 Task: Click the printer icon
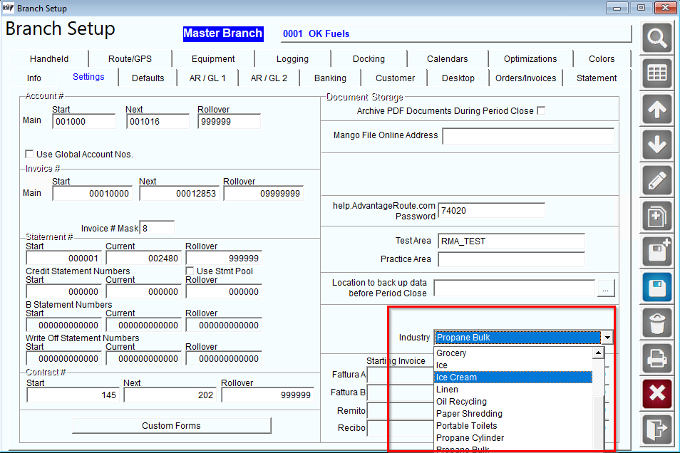coord(657,359)
